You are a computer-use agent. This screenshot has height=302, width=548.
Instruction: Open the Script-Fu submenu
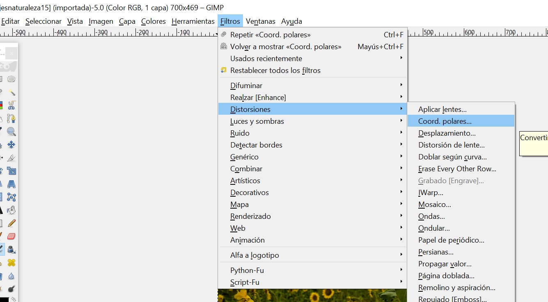(x=312, y=282)
